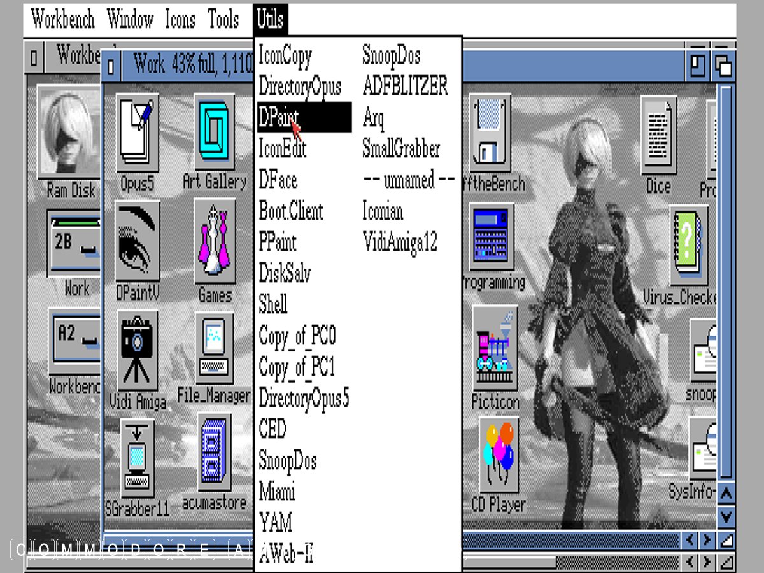Launch DirectoryOpus5 from the Utils menu
This screenshot has height=573, width=764.
(x=304, y=398)
